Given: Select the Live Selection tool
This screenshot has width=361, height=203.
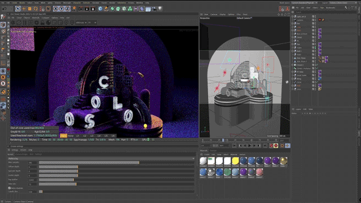Looking at the screenshot, I should (17, 9).
